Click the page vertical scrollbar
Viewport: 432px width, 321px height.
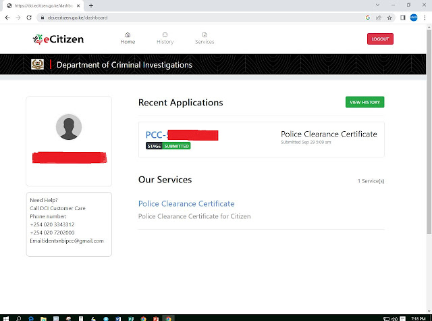pyautogui.click(x=429, y=131)
